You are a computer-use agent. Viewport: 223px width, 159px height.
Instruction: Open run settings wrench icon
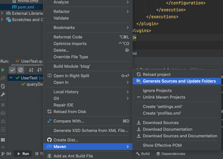point(3,94)
